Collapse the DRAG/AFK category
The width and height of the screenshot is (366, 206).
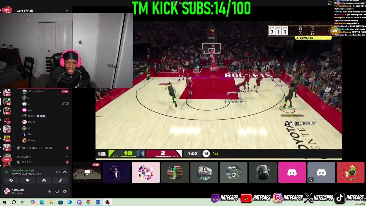point(25,157)
